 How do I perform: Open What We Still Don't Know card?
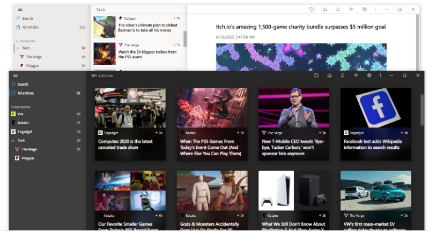[294, 200]
